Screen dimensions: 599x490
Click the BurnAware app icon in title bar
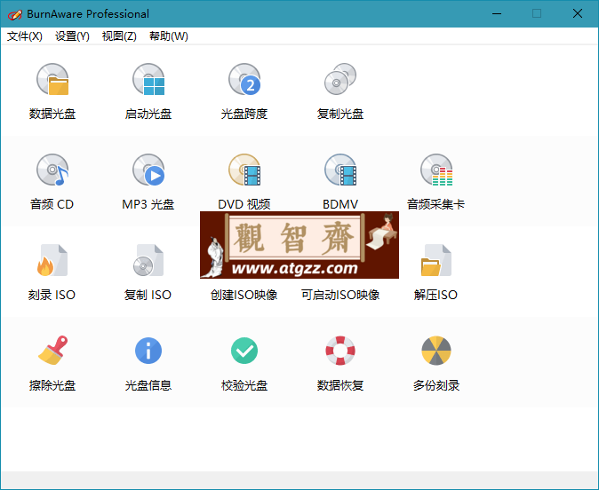[x=14, y=14]
